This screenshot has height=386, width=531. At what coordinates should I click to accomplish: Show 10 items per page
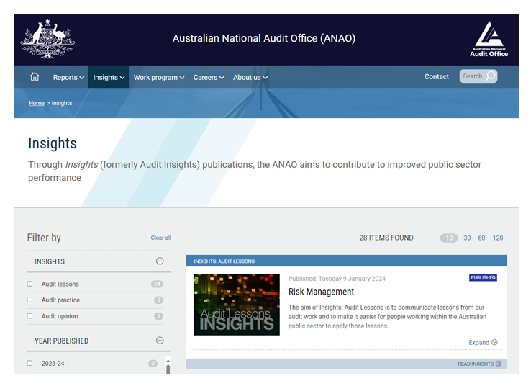(449, 238)
